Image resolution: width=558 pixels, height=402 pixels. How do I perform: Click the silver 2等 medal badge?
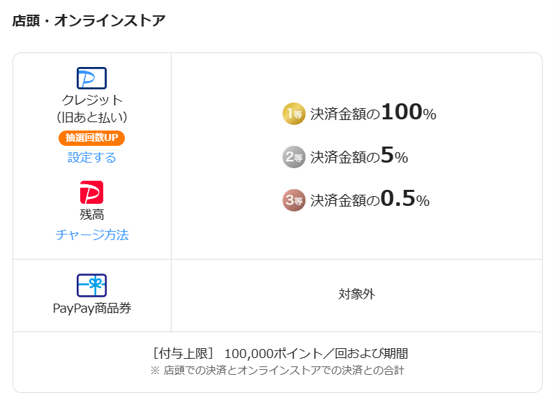point(294,157)
